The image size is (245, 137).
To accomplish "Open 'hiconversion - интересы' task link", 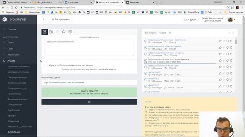I will [x=166, y=53].
